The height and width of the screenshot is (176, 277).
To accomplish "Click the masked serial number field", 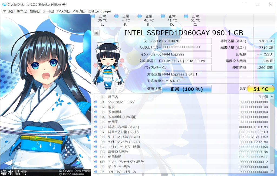I will 187,47.
